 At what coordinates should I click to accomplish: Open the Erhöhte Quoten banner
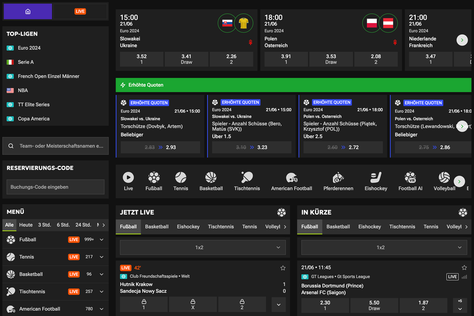[293, 85]
